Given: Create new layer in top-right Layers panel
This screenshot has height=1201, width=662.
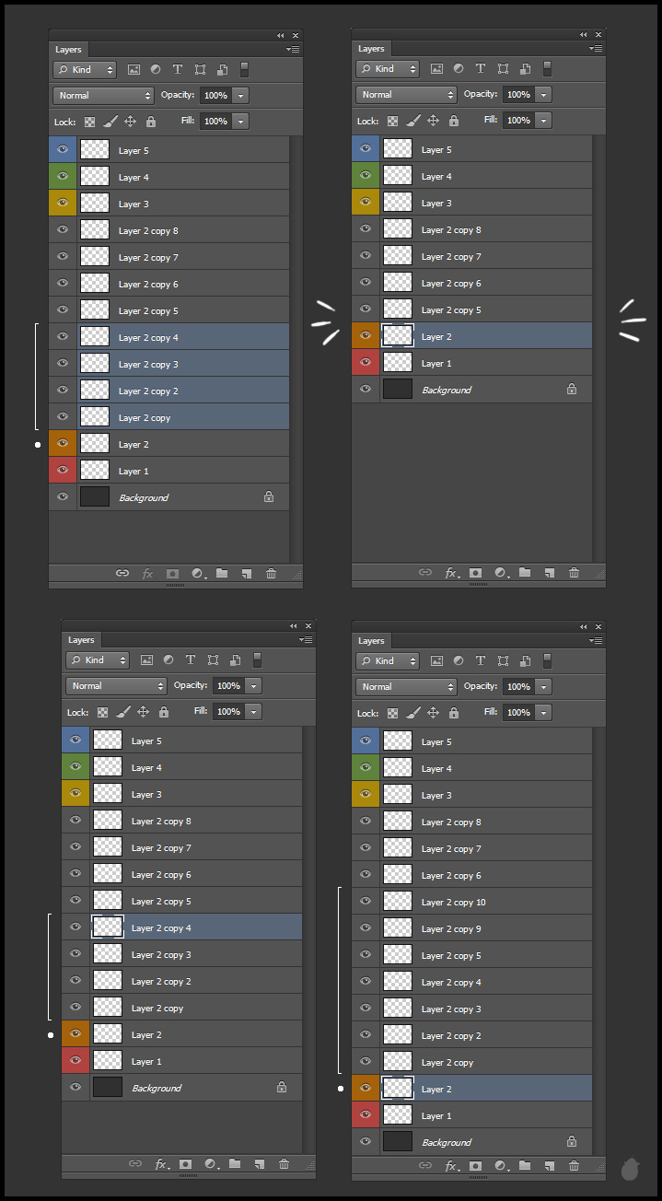Looking at the screenshot, I should 550,573.
